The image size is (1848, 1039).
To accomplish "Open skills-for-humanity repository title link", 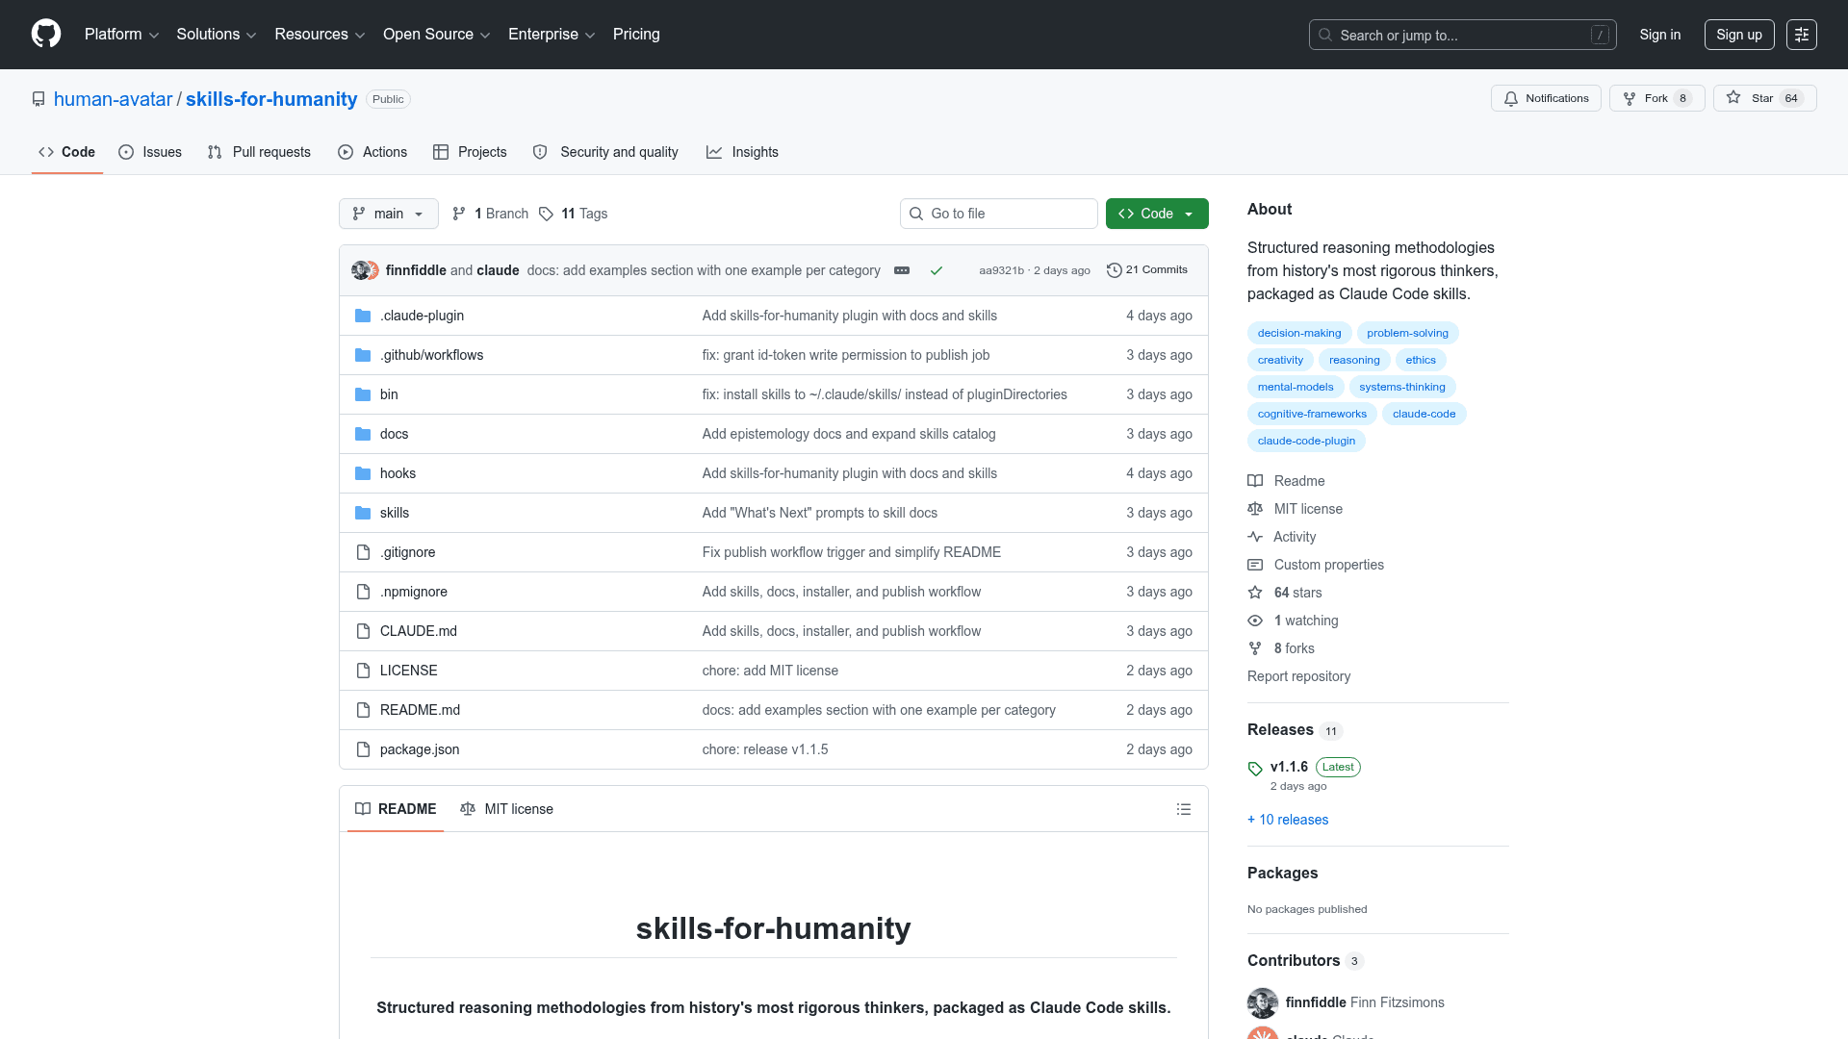I will tap(271, 99).
